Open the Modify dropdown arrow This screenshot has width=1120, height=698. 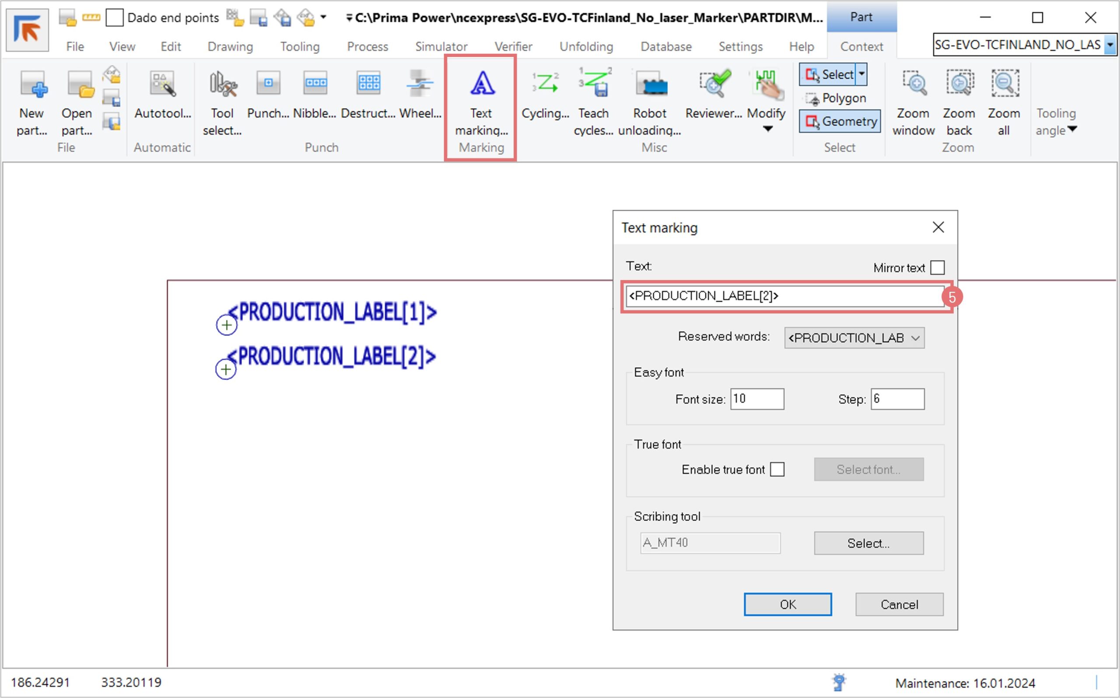point(767,129)
